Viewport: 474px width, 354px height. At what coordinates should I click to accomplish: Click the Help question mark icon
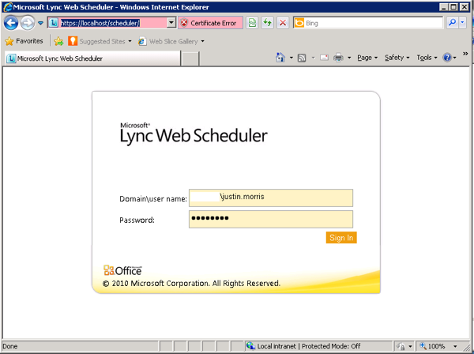447,58
